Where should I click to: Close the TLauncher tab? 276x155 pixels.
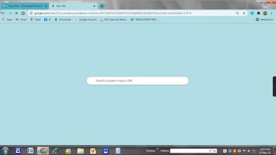click(46, 6)
